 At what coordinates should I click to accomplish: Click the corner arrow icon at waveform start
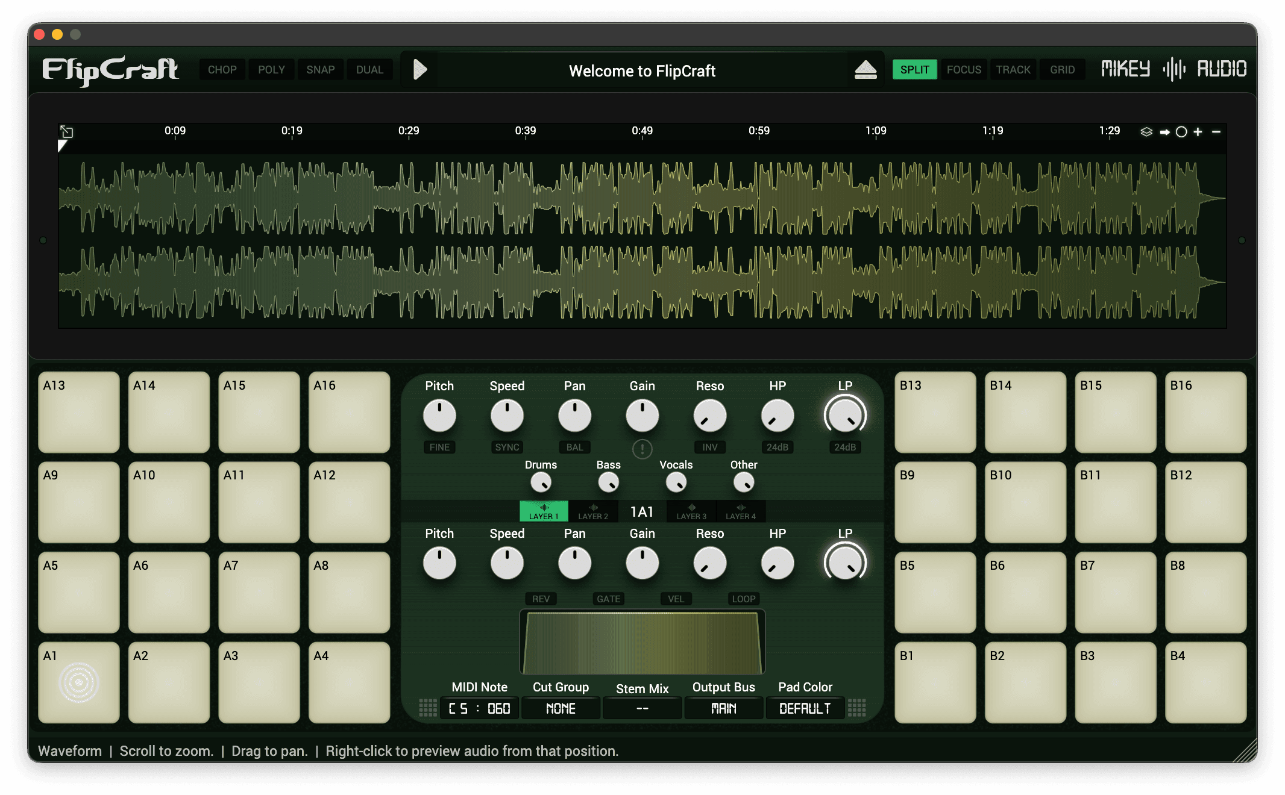click(67, 132)
